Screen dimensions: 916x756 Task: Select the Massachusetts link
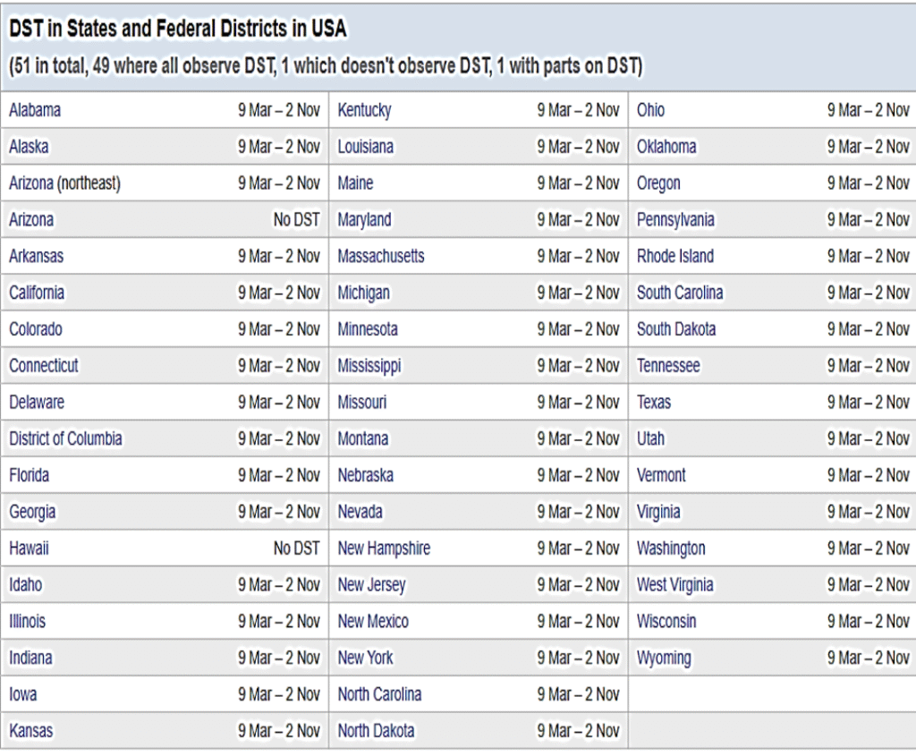point(381,257)
